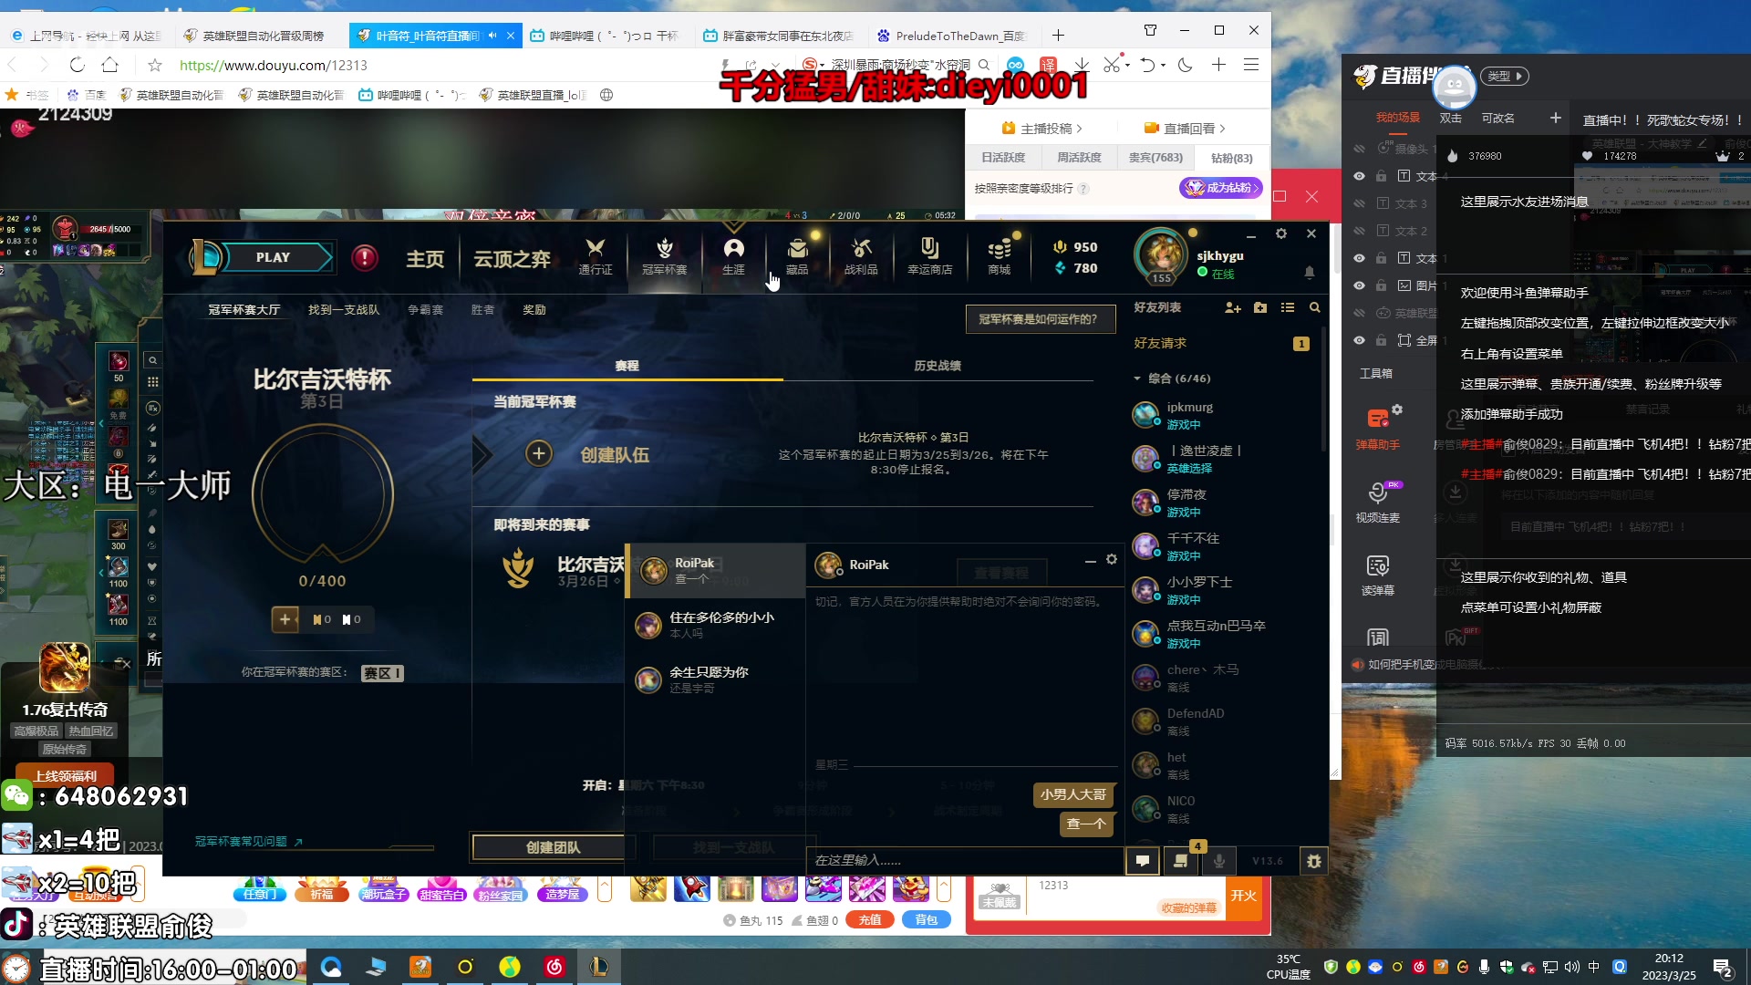Collapse the activity icons row arrow
Screen dimensions: 1751x985
[604, 888]
